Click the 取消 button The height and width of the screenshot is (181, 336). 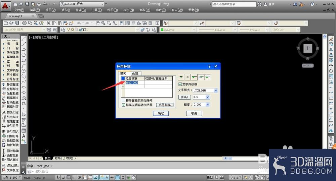pos(194,113)
